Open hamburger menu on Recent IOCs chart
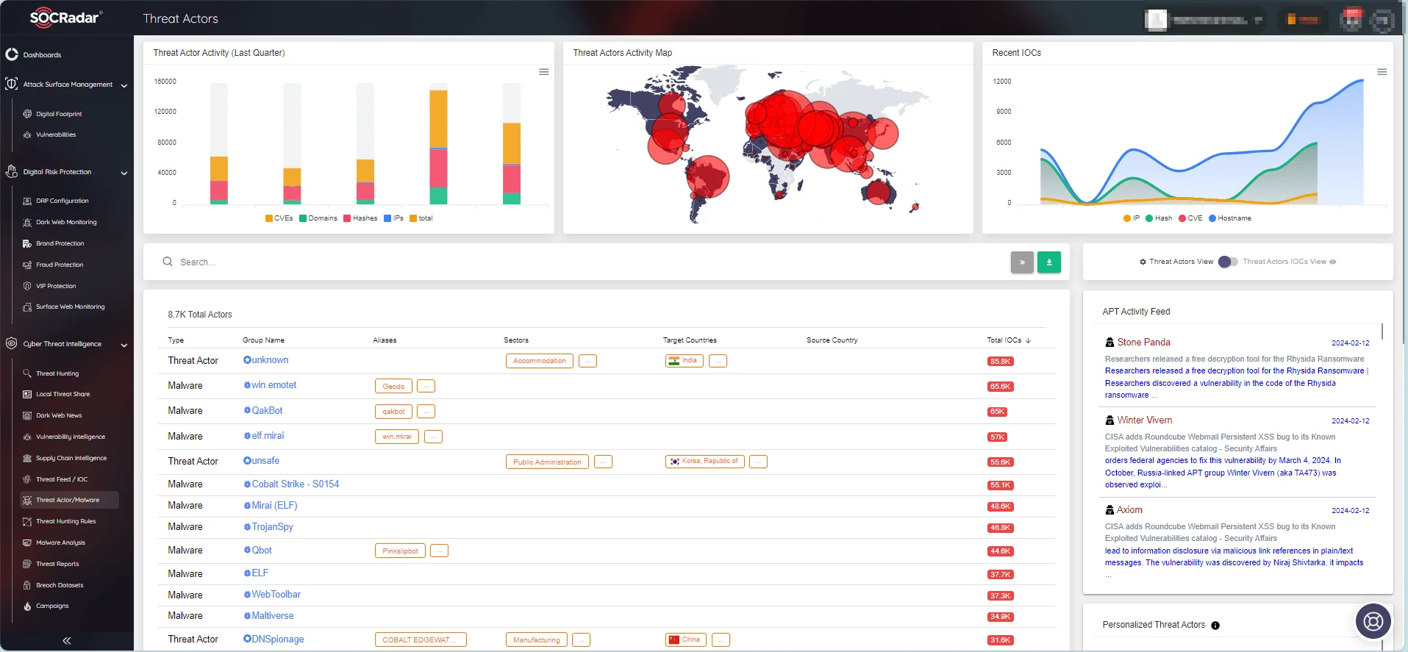 [x=1382, y=72]
